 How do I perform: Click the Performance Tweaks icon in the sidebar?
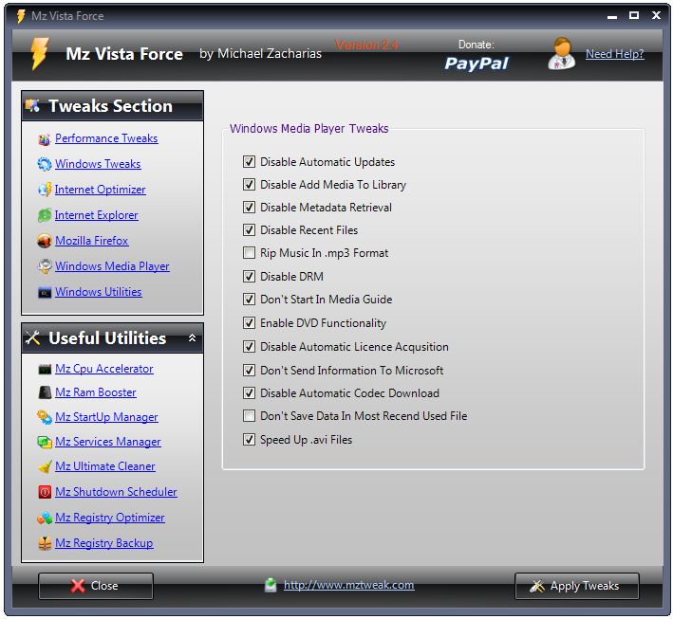pos(45,139)
